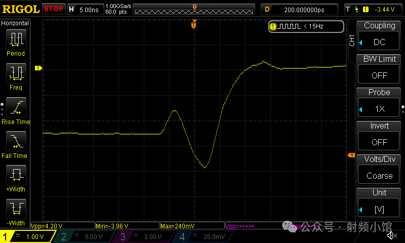
Task: Open the Unit [V] selector
Action: coord(380,209)
